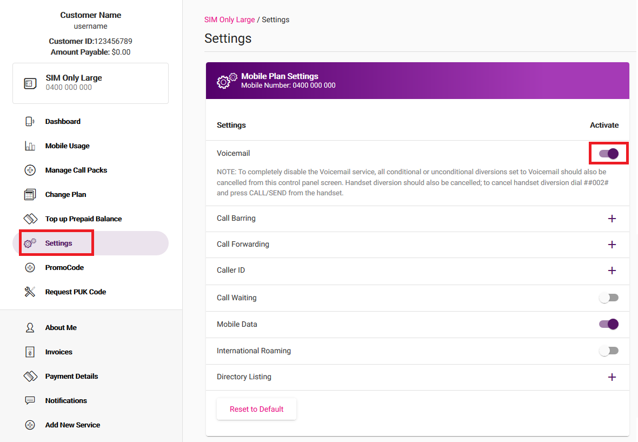Turn off Mobile Data
Image resolution: width=638 pixels, height=442 pixels.
(609, 324)
